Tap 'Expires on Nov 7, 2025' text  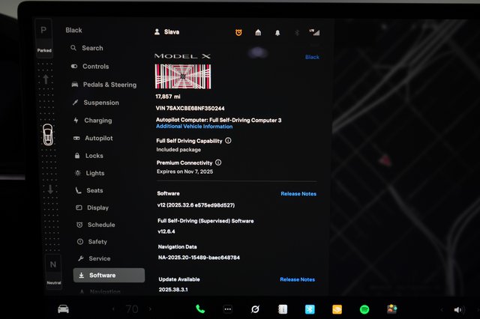[185, 171]
